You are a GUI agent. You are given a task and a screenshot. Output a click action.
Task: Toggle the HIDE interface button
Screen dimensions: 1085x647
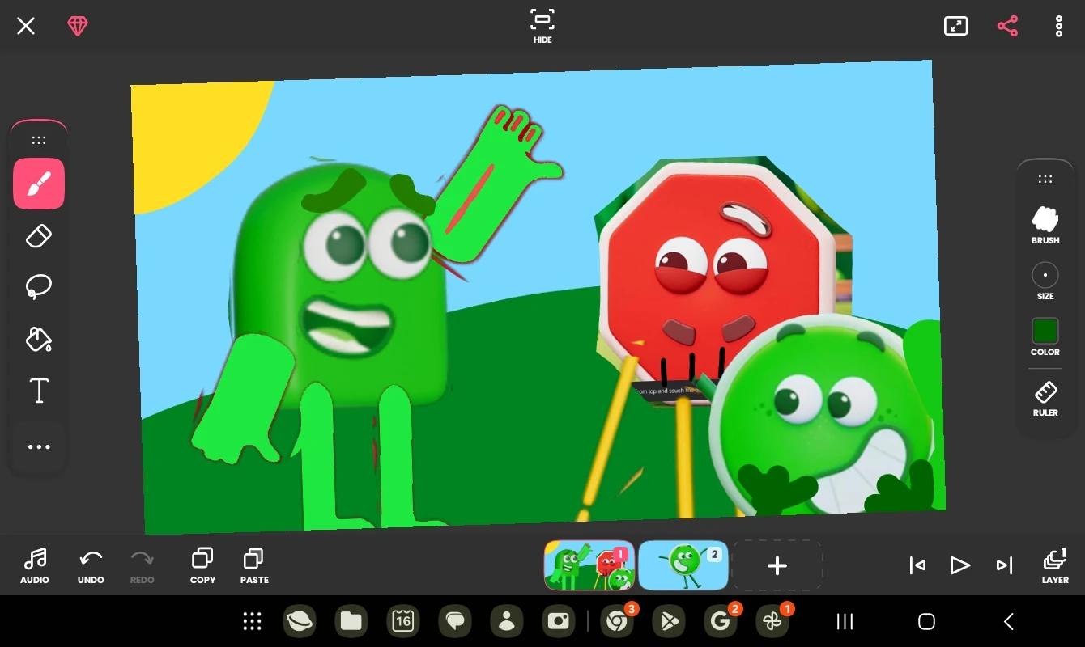(542, 26)
